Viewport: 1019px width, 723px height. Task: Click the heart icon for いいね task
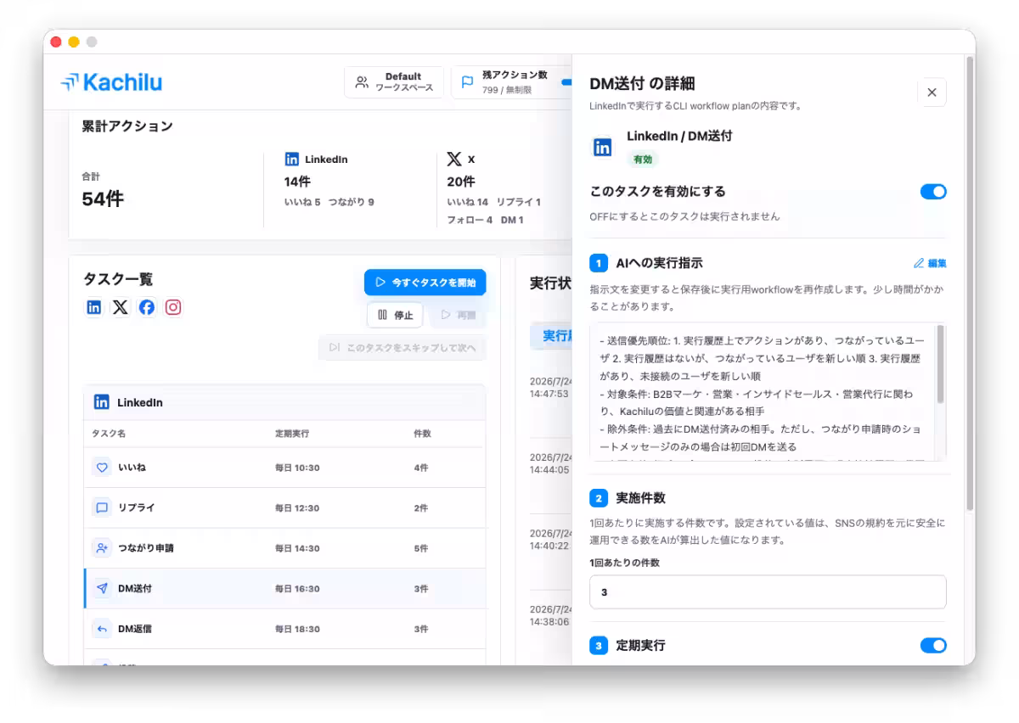pyautogui.click(x=102, y=467)
